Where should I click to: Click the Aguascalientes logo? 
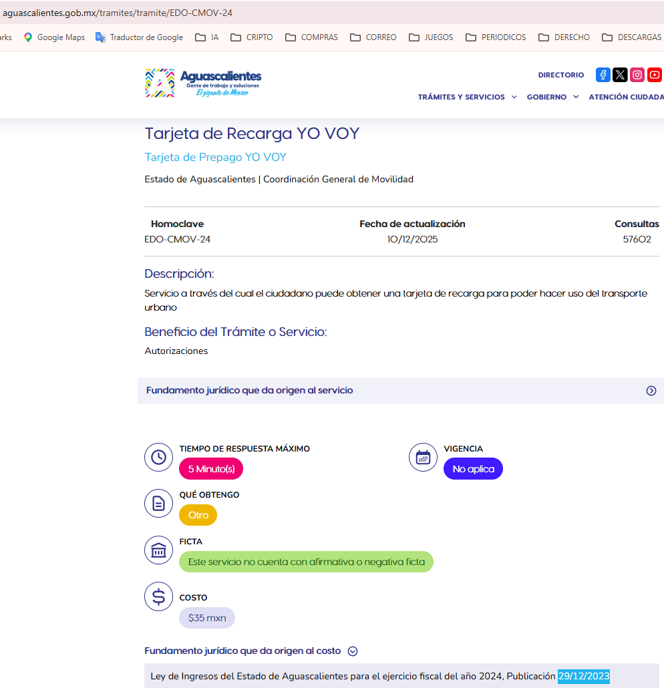coord(203,83)
